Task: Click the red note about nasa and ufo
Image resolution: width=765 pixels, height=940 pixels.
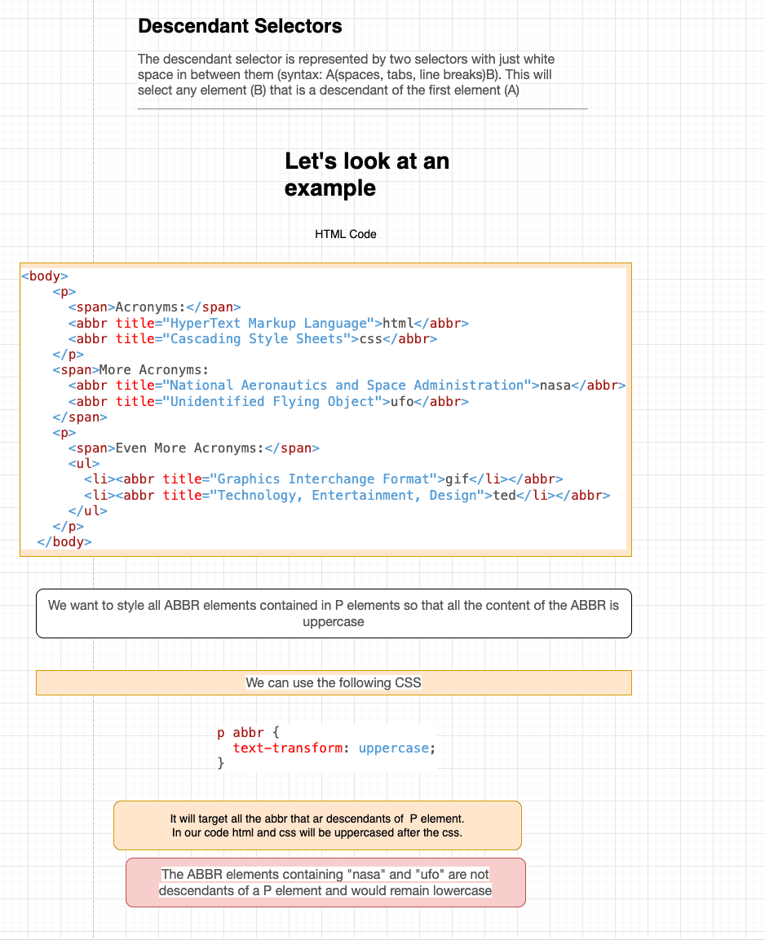Action: point(325,882)
